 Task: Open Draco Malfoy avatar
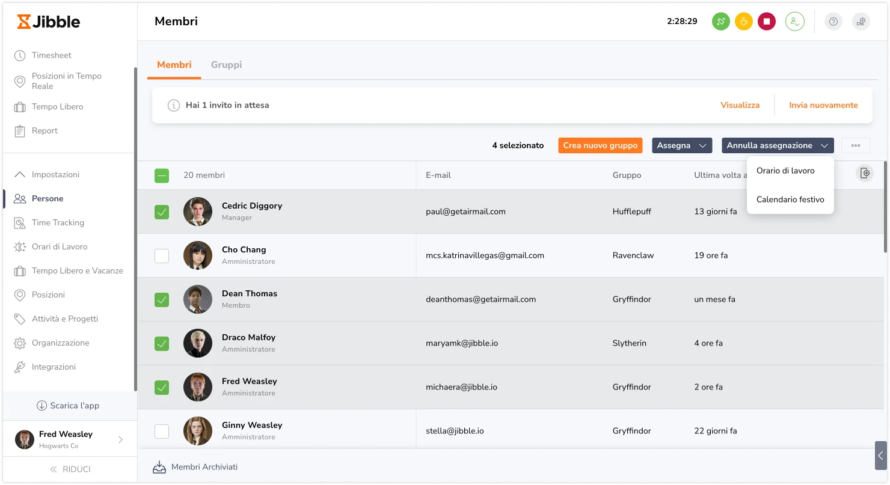(198, 343)
